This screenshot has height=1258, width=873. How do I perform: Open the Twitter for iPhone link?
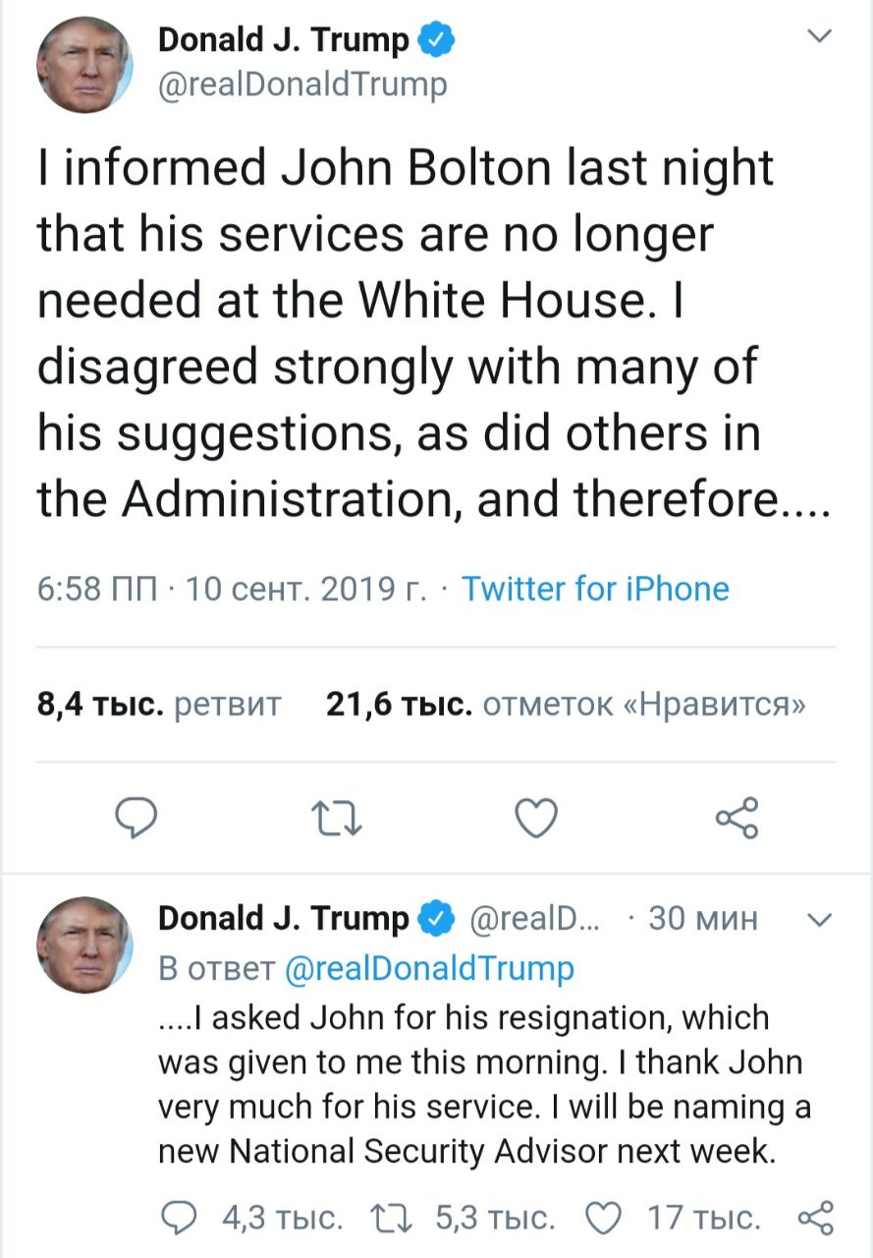pos(595,589)
